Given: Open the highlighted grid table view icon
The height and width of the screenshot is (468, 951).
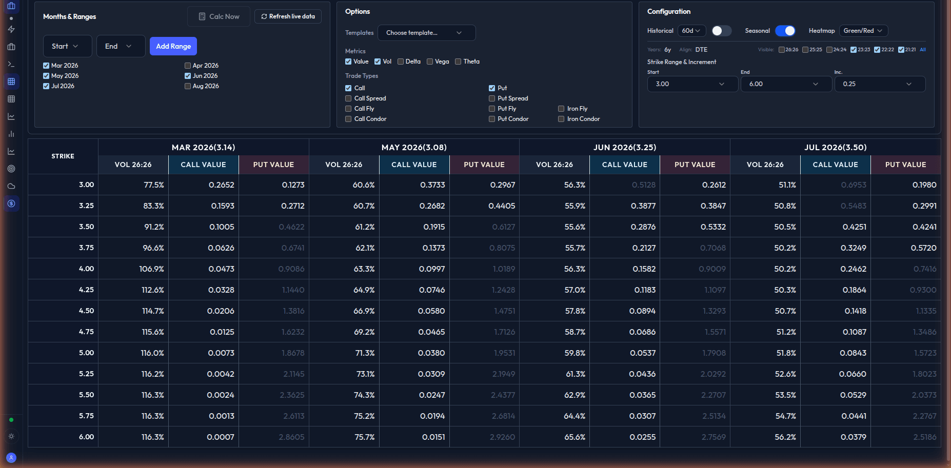Looking at the screenshot, I should tap(11, 81).
